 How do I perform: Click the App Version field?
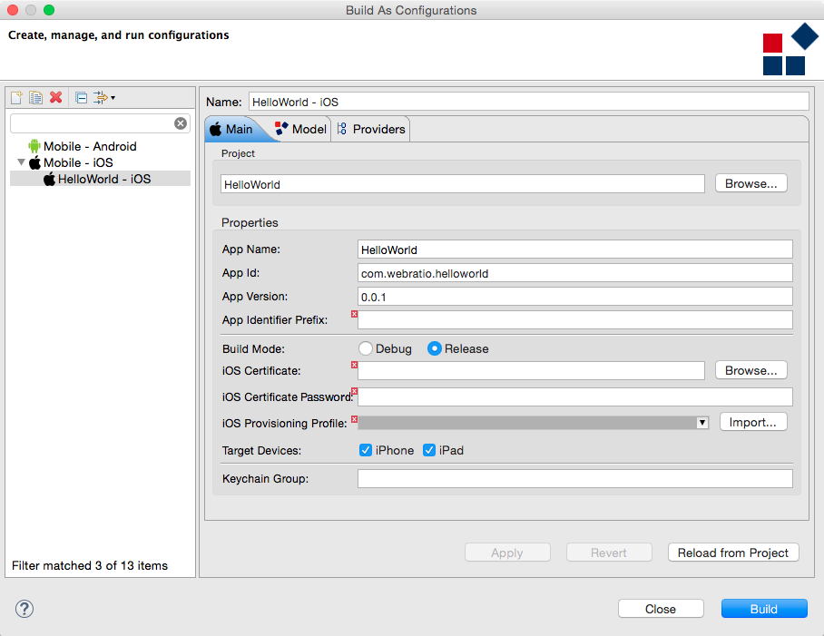pos(575,296)
